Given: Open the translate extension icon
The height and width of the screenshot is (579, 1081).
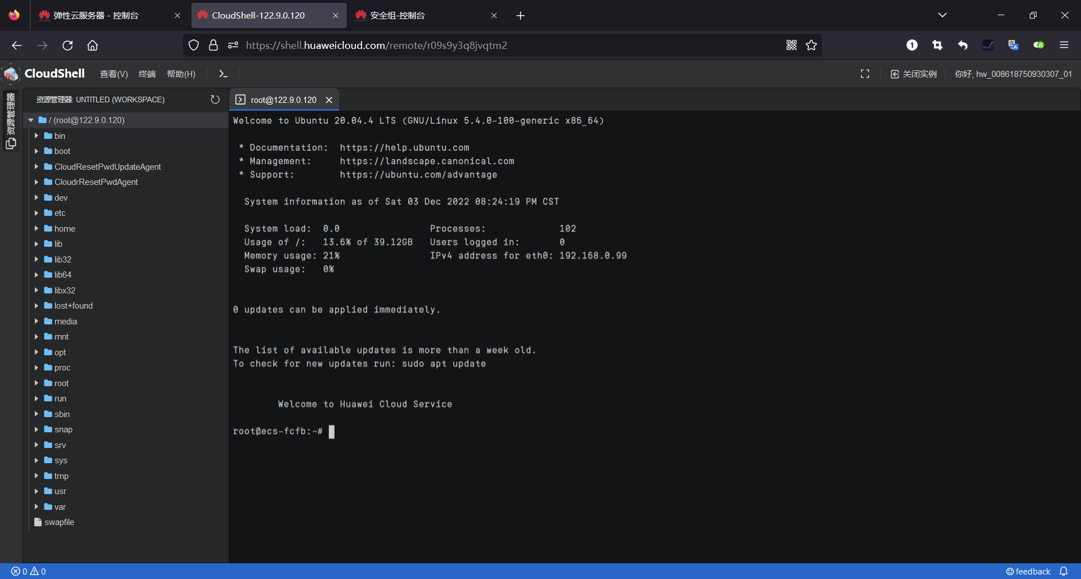Looking at the screenshot, I should click(x=1013, y=45).
